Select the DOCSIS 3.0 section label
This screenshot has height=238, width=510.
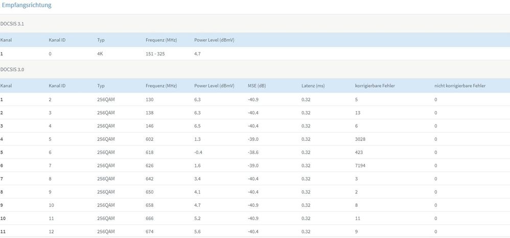pyautogui.click(x=12, y=70)
